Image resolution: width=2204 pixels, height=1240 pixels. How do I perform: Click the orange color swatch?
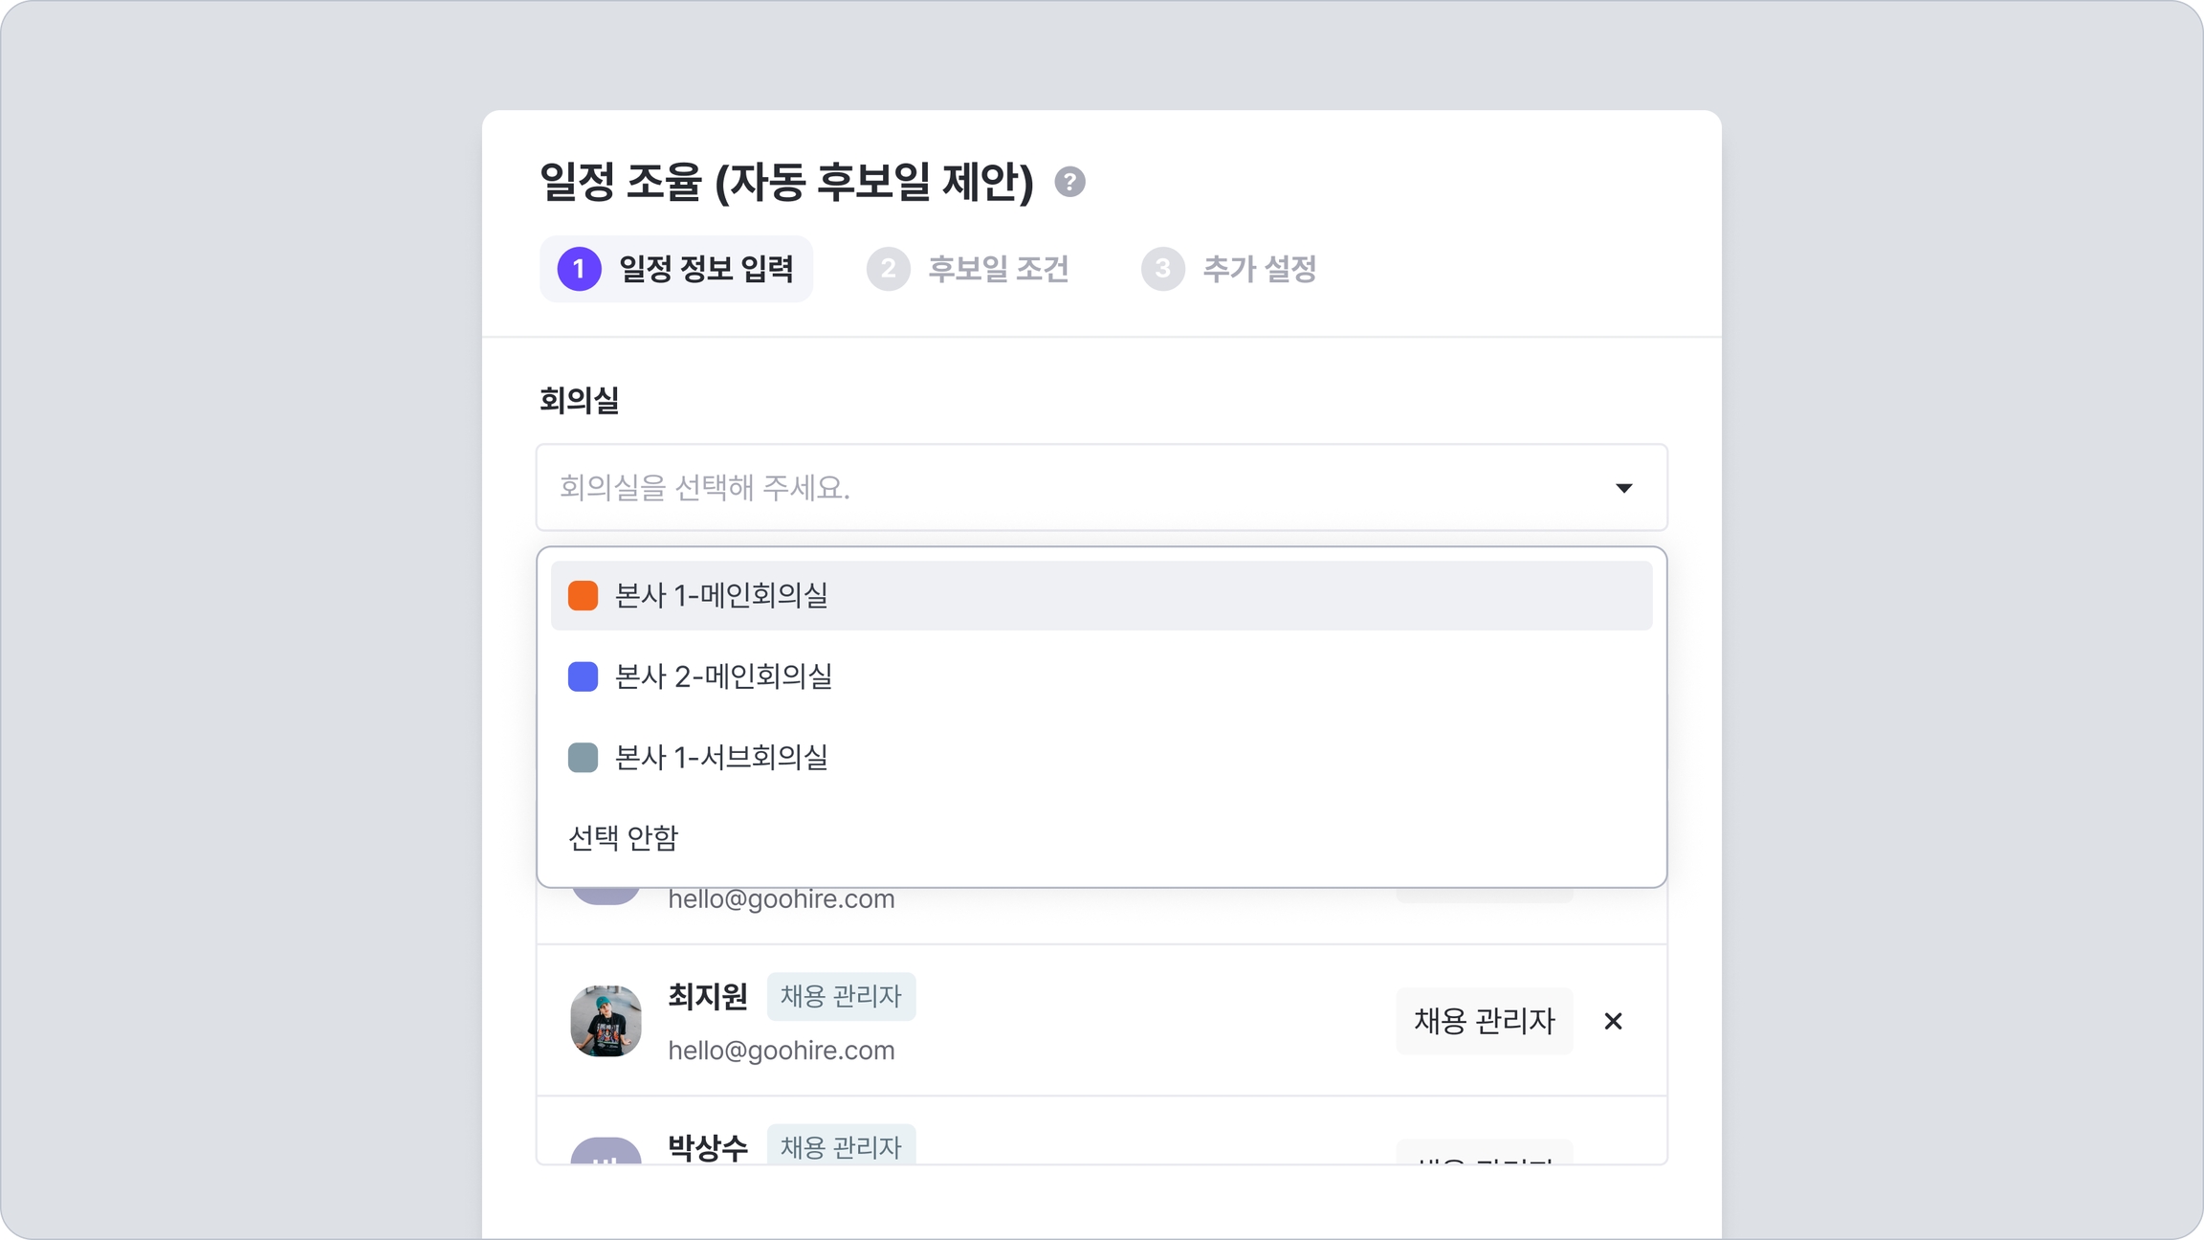click(x=583, y=595)
